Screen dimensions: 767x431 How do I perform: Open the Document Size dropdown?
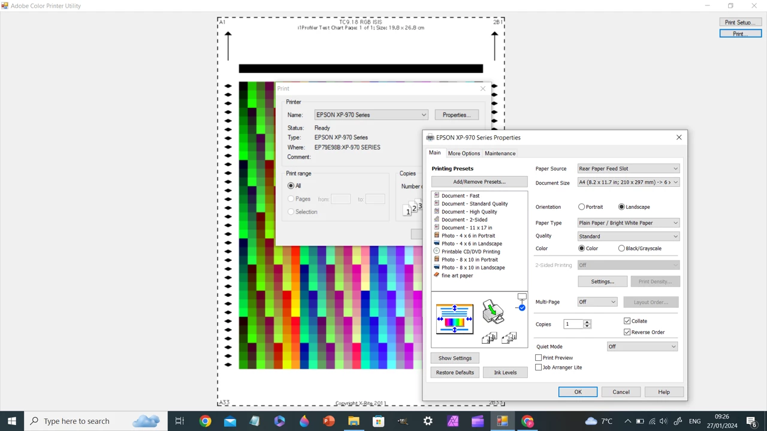click(629, 182)
